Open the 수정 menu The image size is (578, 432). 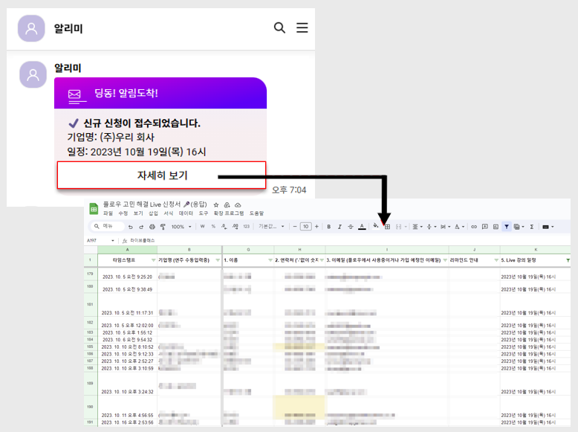(123, 213)
